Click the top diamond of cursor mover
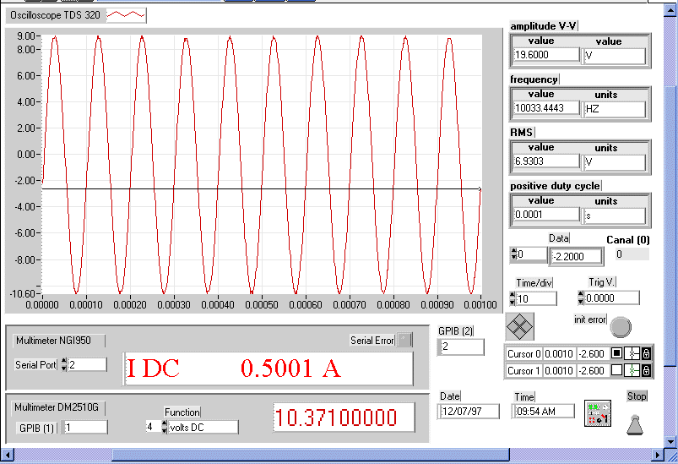678x464 pixels. coord(520,319)
